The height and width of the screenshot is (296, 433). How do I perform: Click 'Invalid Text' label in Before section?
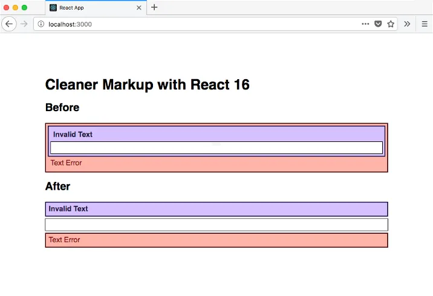(x=73, y=134)
